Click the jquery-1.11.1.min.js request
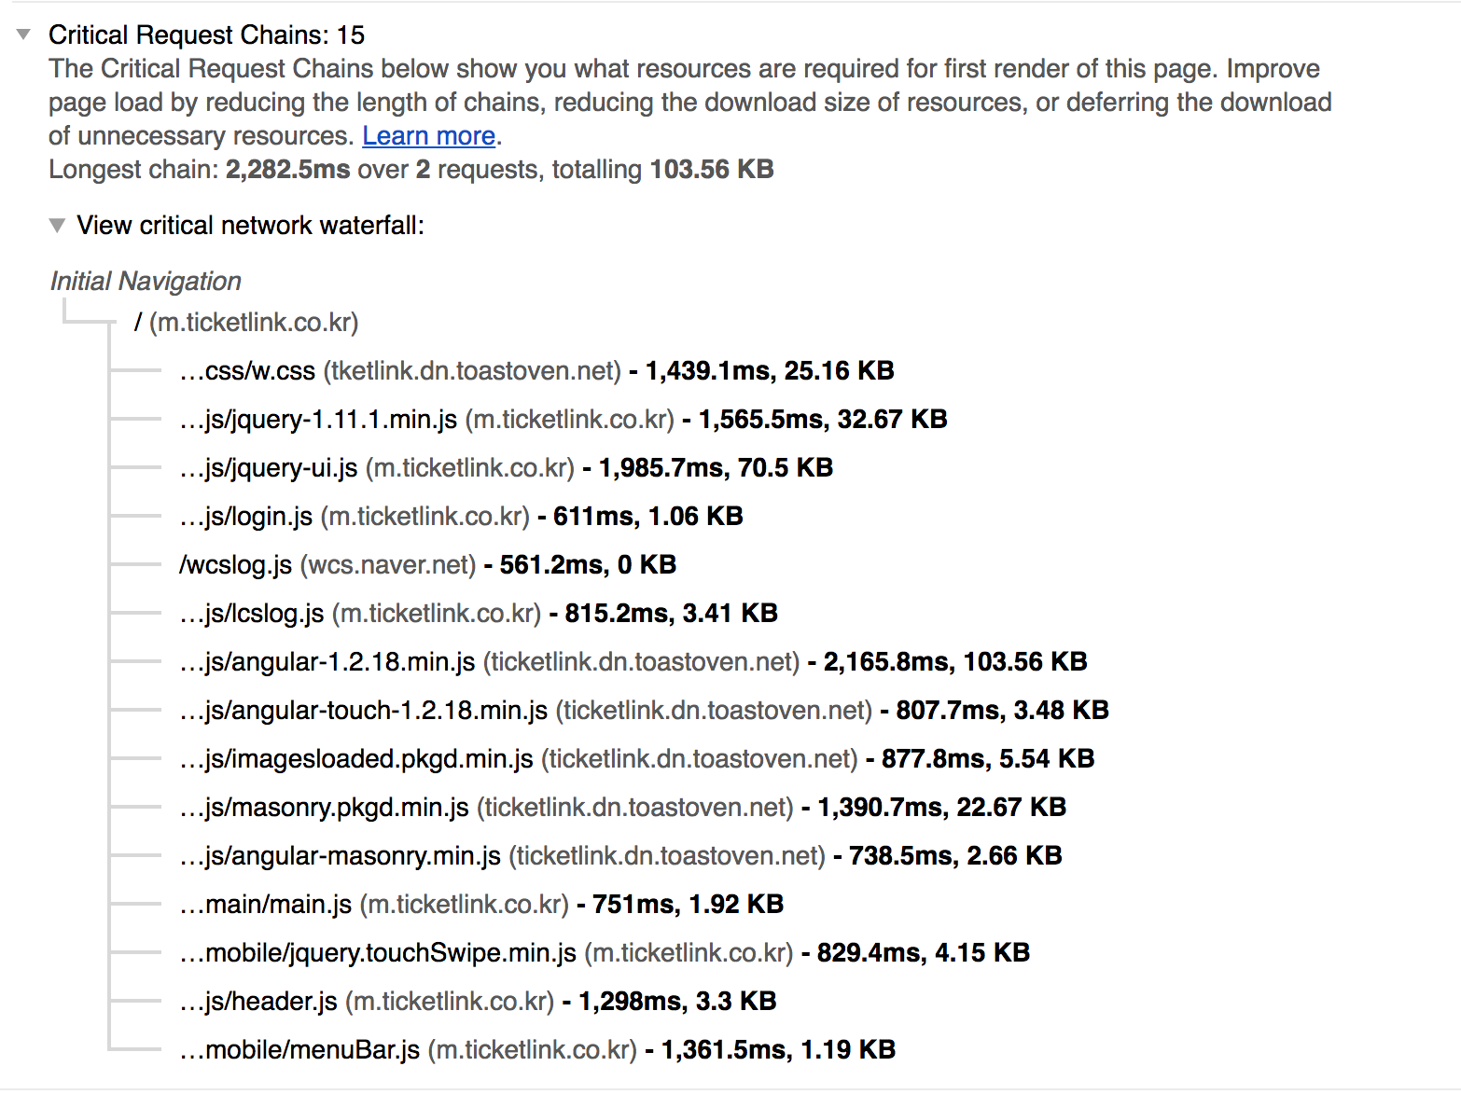This screenshot has width=1461, height=1094. [x=318, y=420]
